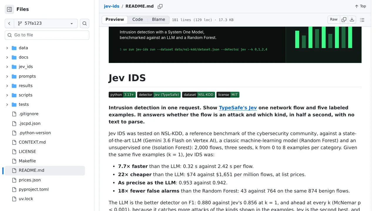Copy raw file contents icon
Viewport: 376px width, 211px height.
(x=344, y=20)
